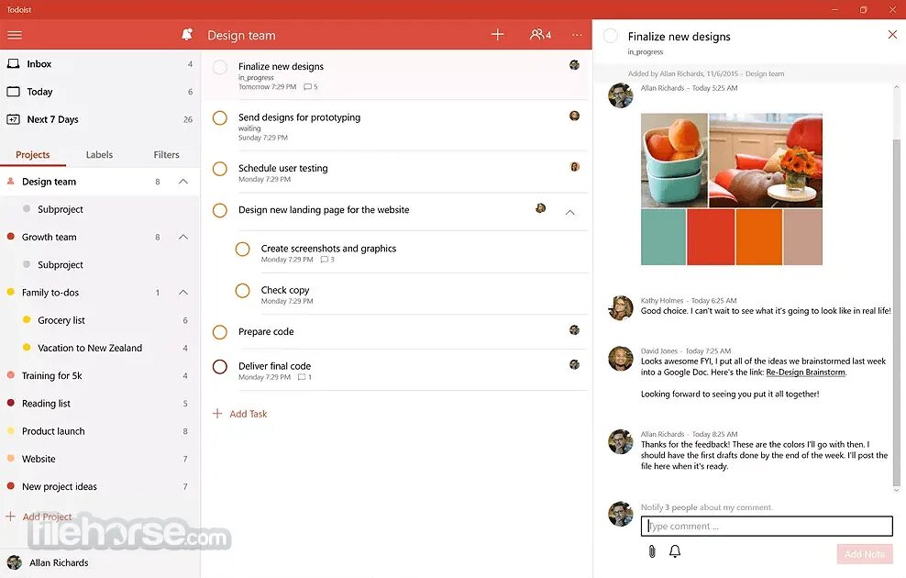Click the attach file paperclip icon
Image resolution: width=906 pixels, height=578 pixels.
pyautogui.click(x=652, y=551)
